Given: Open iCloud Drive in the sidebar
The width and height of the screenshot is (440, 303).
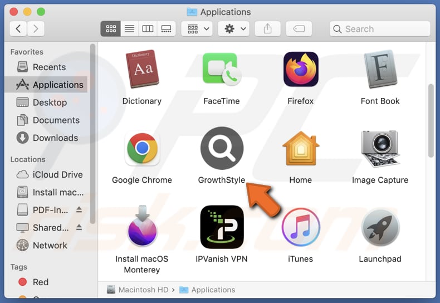Looking at the screenshot, I should point(47,174).
